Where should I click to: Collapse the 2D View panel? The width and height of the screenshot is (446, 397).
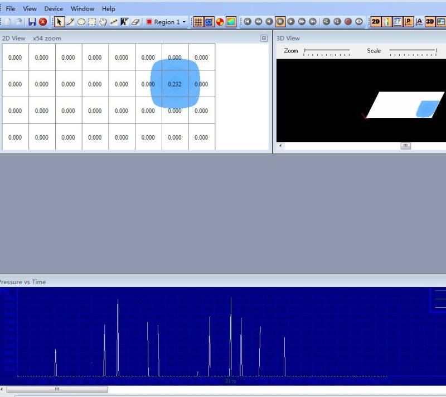click(x=263, y=38)
